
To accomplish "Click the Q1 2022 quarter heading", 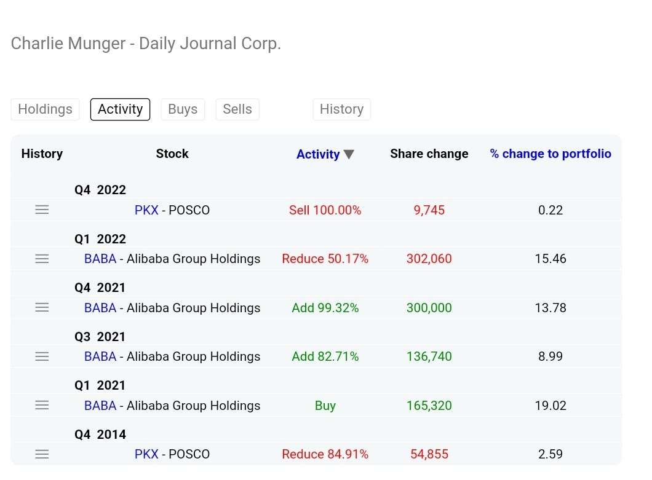I will (100, 239).
